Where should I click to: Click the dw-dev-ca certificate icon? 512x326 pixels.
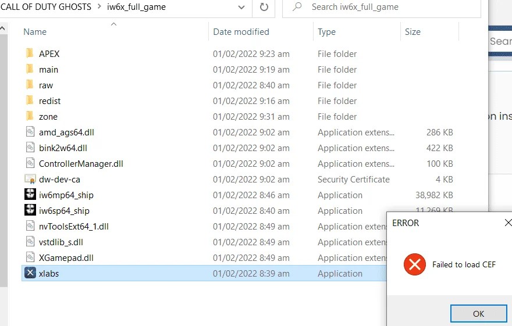click(x=30, y=179)
